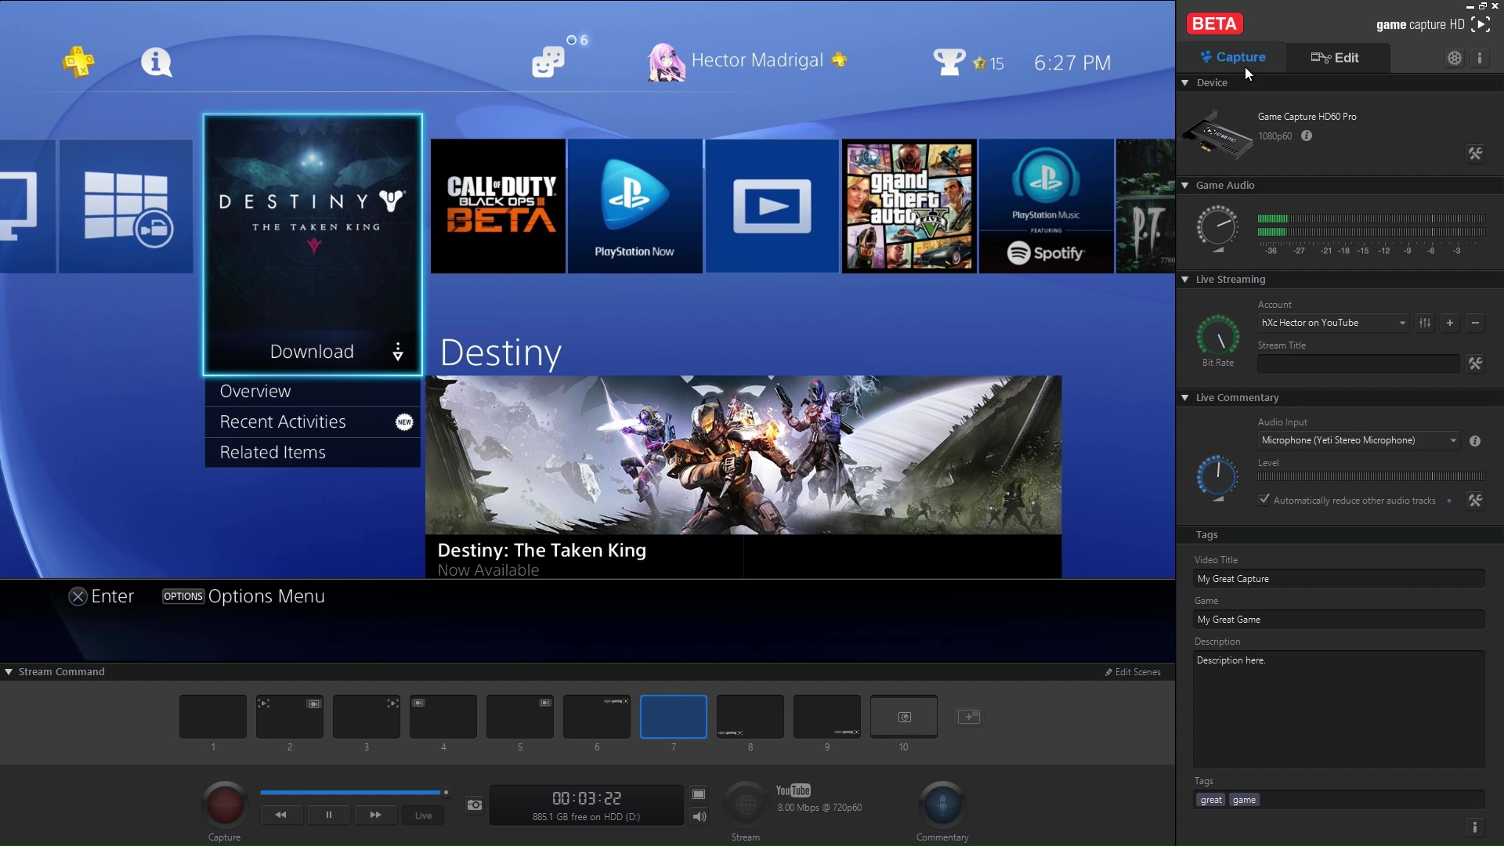
Task: Select the PlayStation Now tile
Action: pos(634,206)
